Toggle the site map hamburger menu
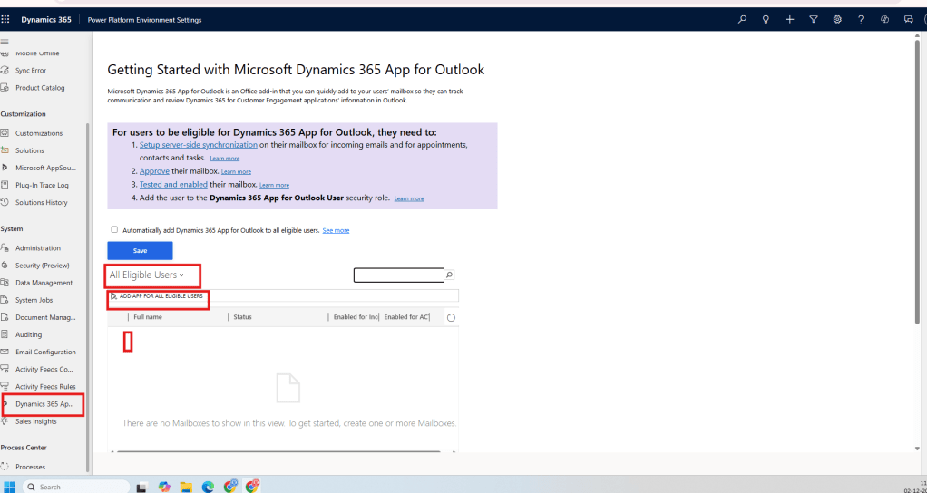 point(5,42)
